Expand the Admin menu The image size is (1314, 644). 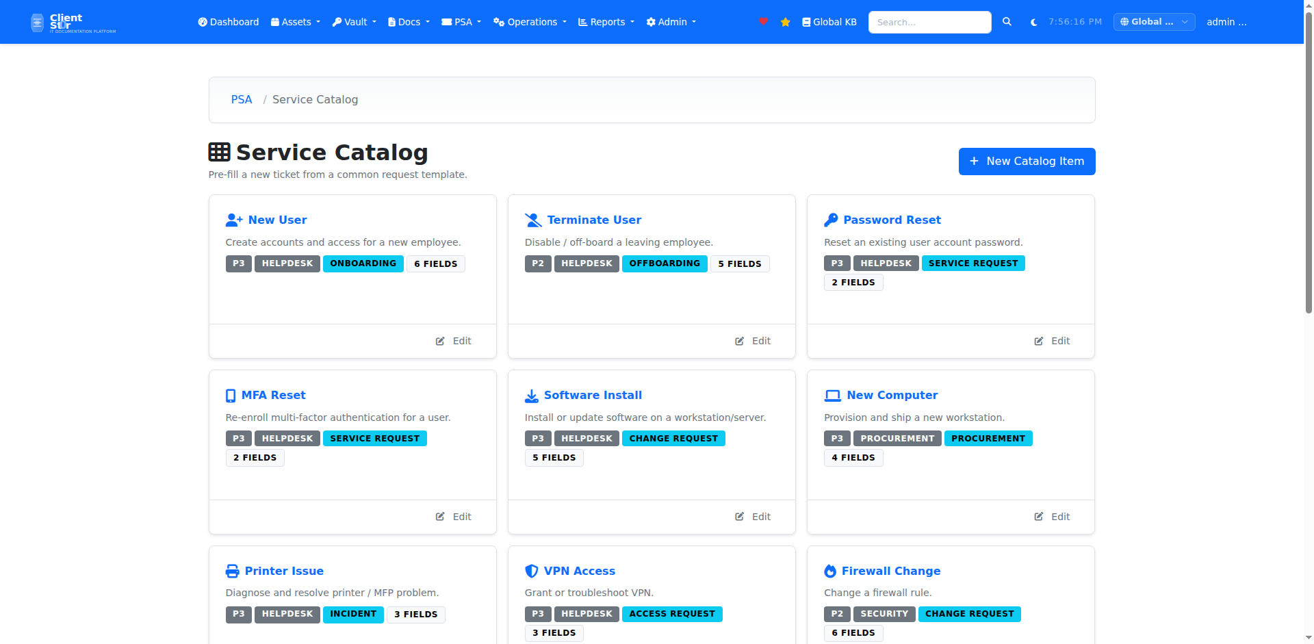671,22
